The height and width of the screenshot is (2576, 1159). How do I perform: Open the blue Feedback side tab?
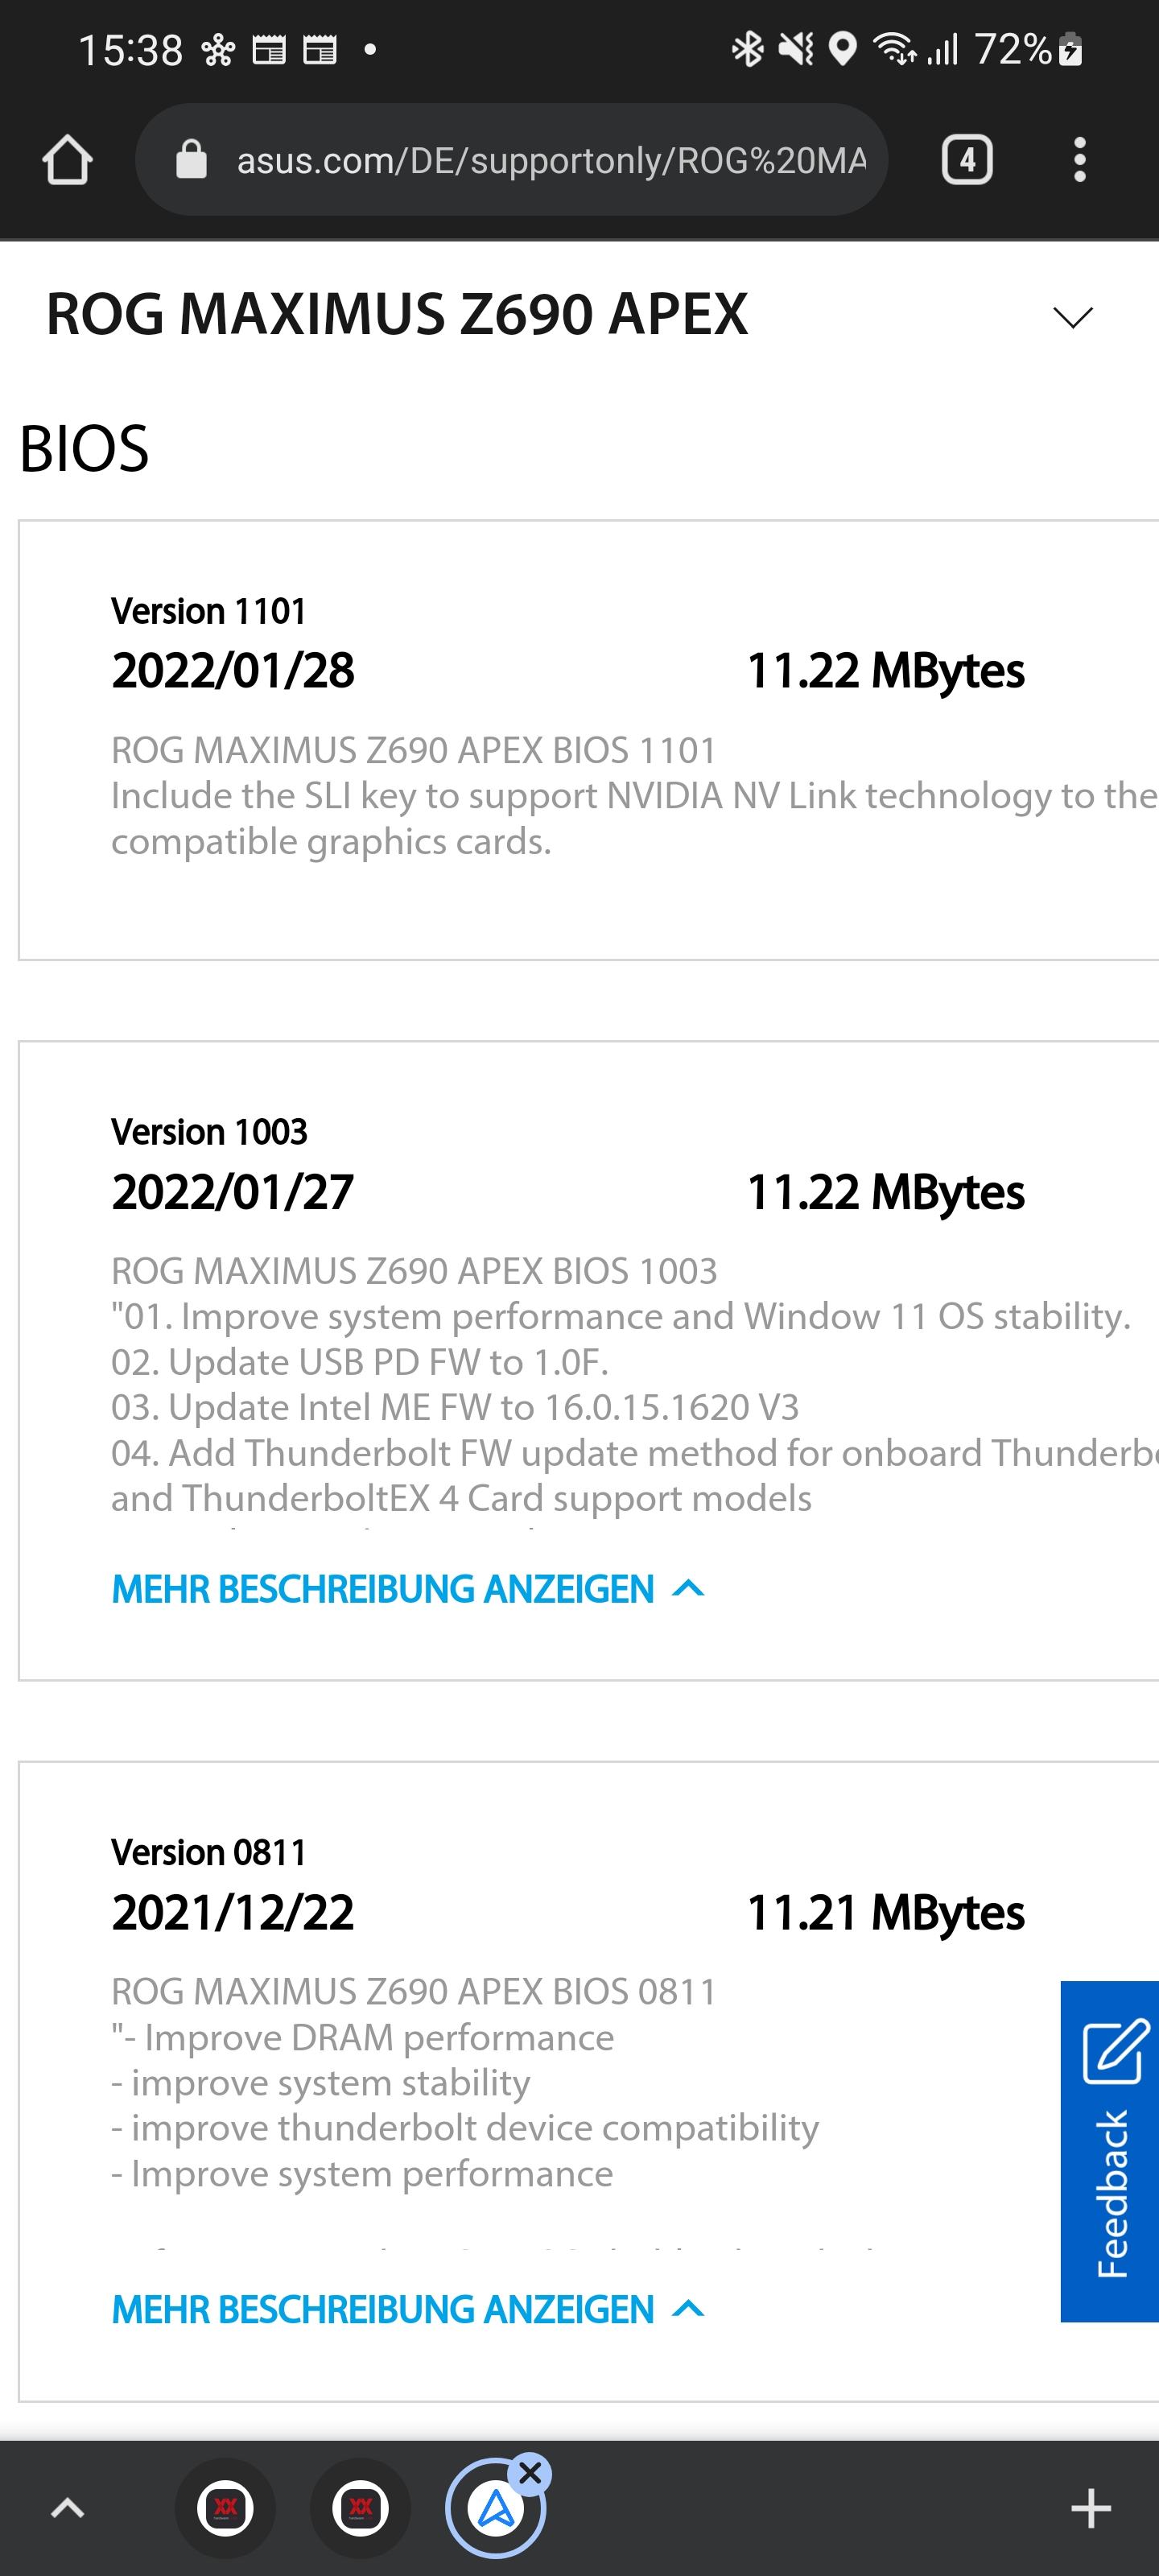click(x=1110, y=2151)
